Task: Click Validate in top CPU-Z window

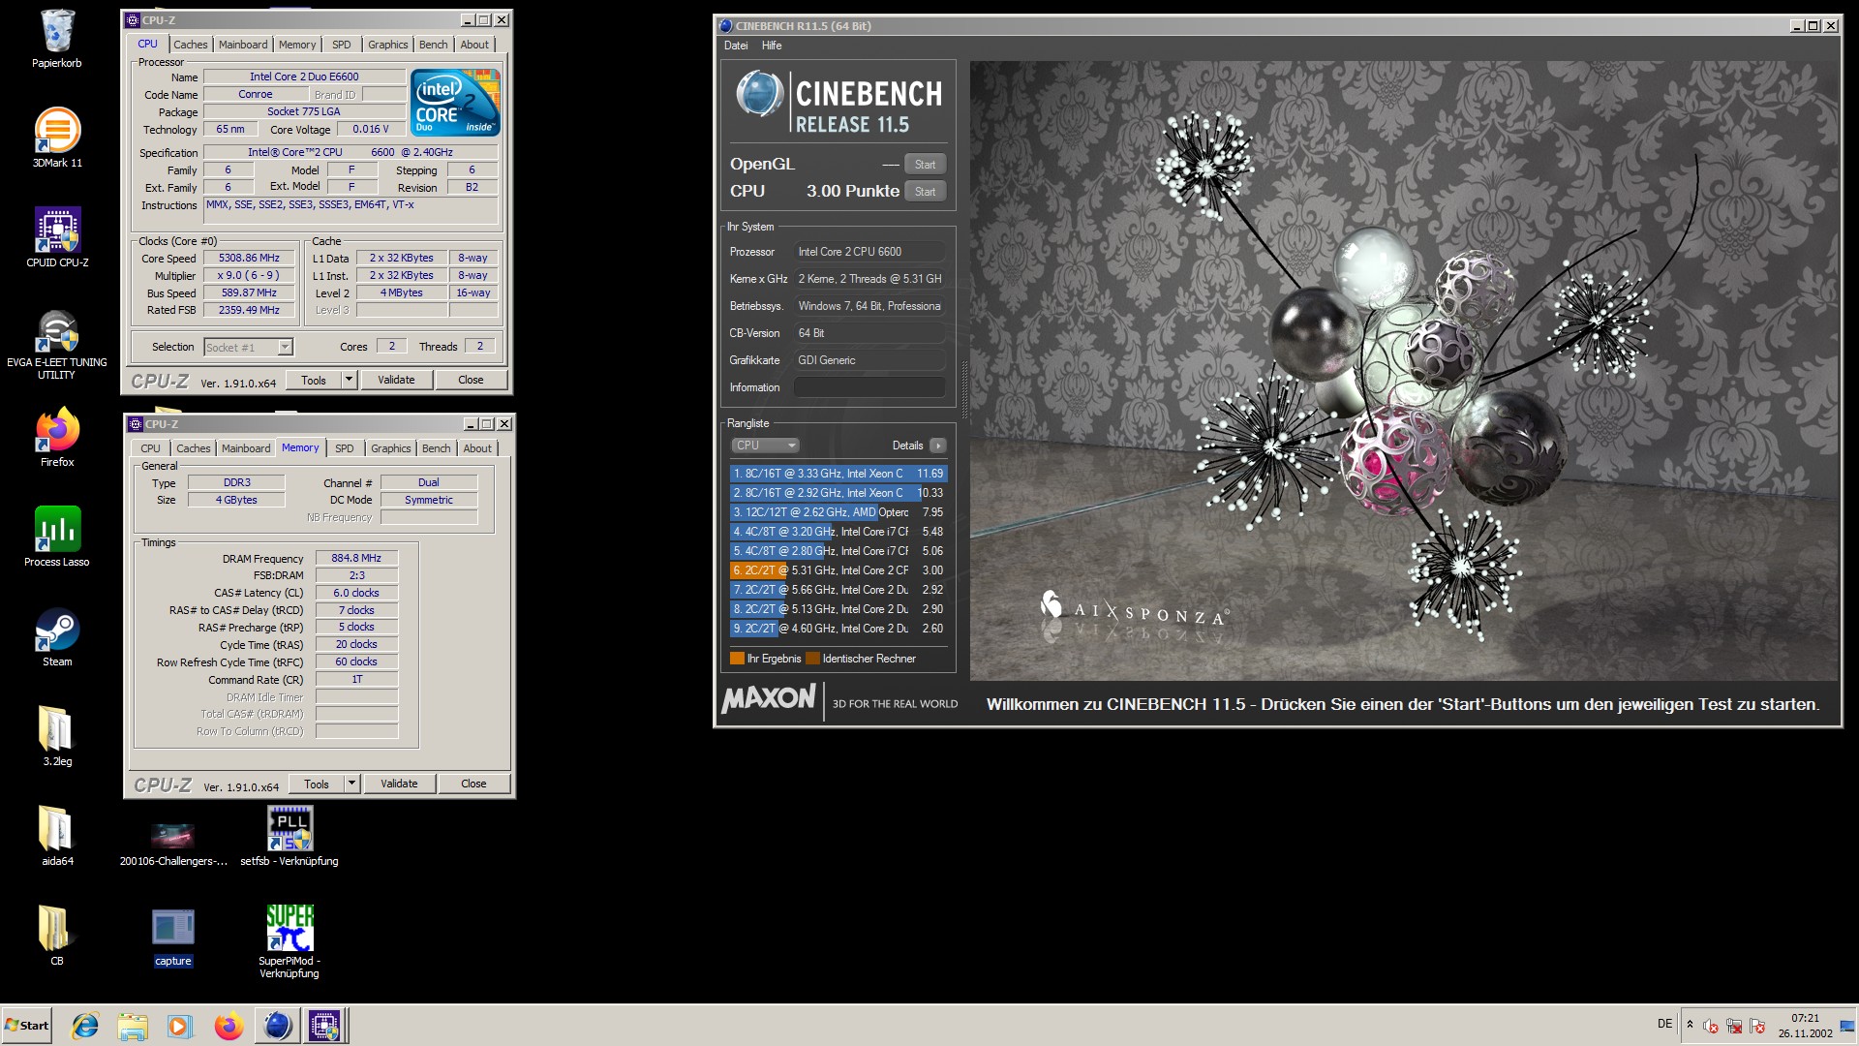Action: (x=396, y=381)
